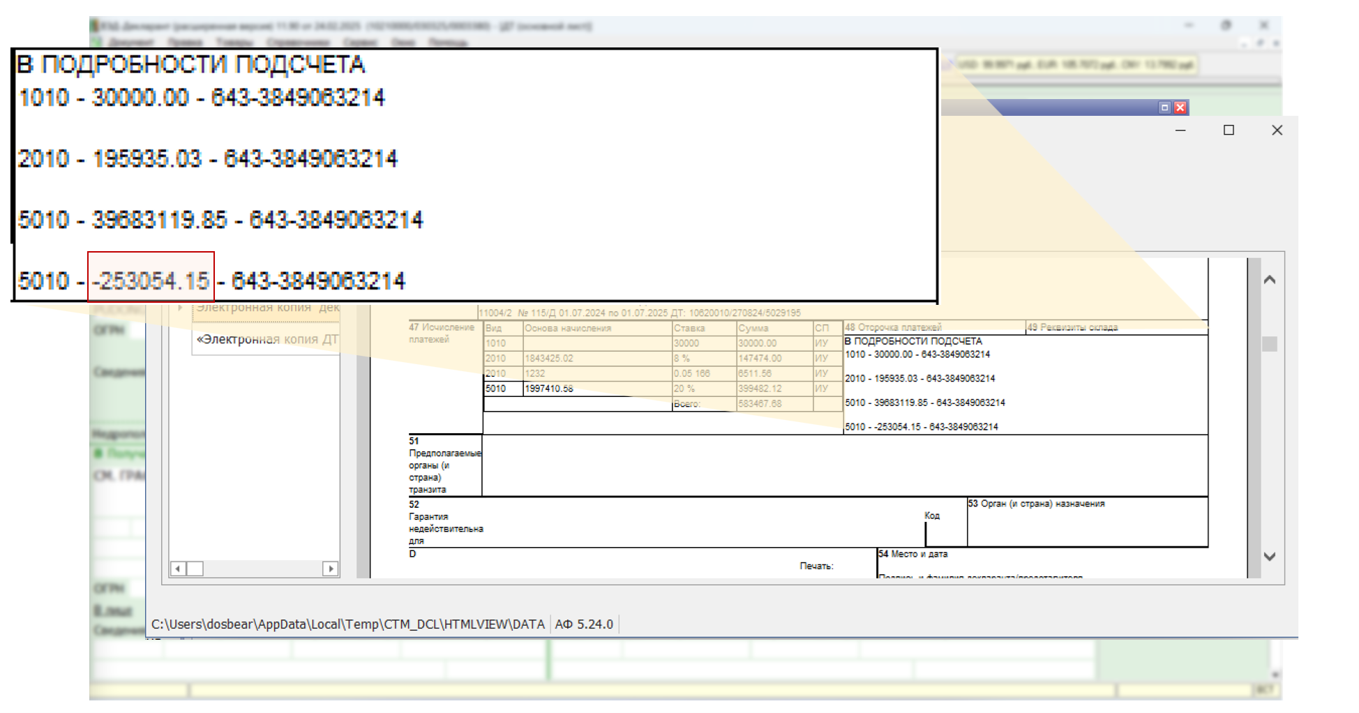Select «Электронная копия ДТ» tree item
Viewport: 1359px width, 713px height.
click(x=267, y=340)
